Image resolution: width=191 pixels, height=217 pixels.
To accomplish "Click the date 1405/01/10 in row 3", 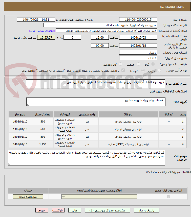I will (x=20, y=137).
